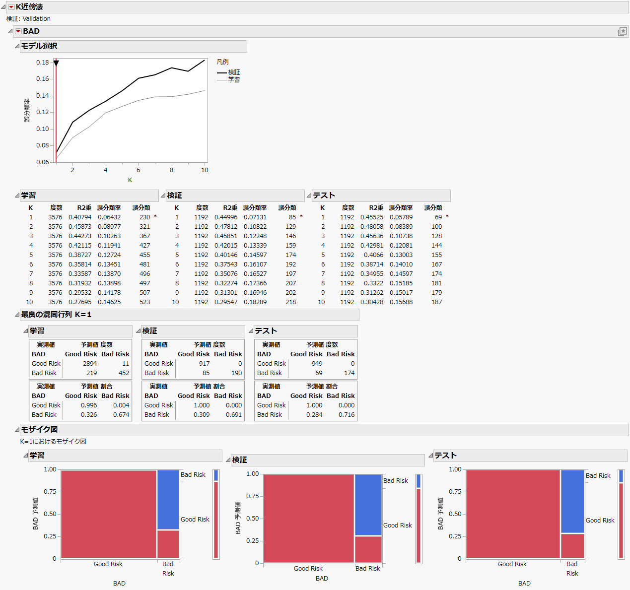Viewport: 630px width, 590px height.
Task: Open the K近傍法 red triangle menu
Action: tap(11, 7)
